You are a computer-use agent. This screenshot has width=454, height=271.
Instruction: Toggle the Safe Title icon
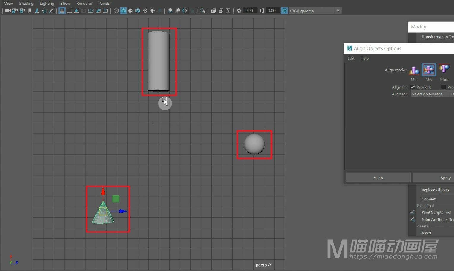[105, 11]
